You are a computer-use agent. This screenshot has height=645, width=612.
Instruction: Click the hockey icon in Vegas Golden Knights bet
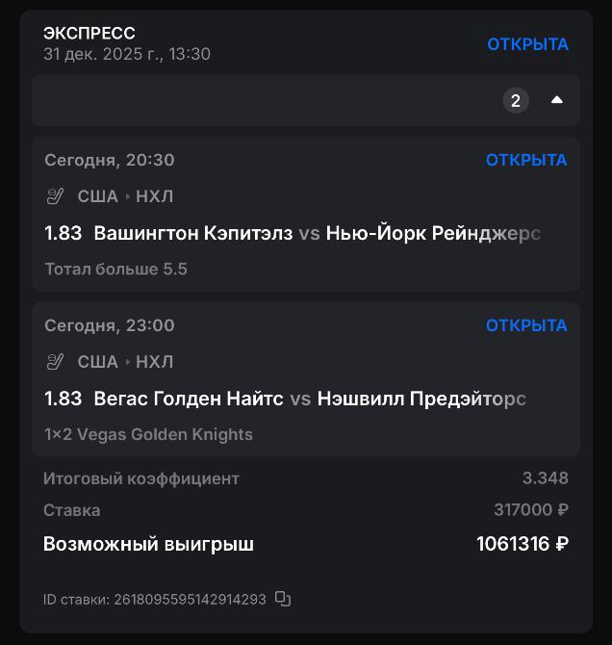point(55,362)
